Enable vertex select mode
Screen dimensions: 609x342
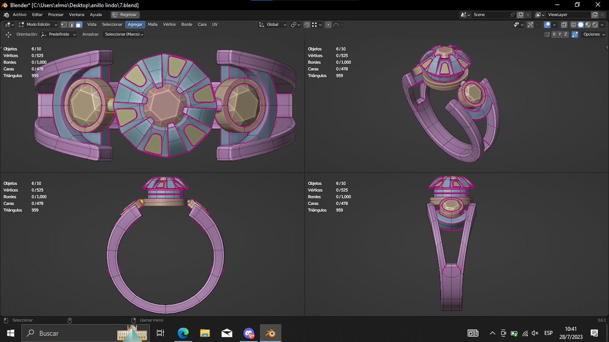pyautogui.click(x=64, y=24)
